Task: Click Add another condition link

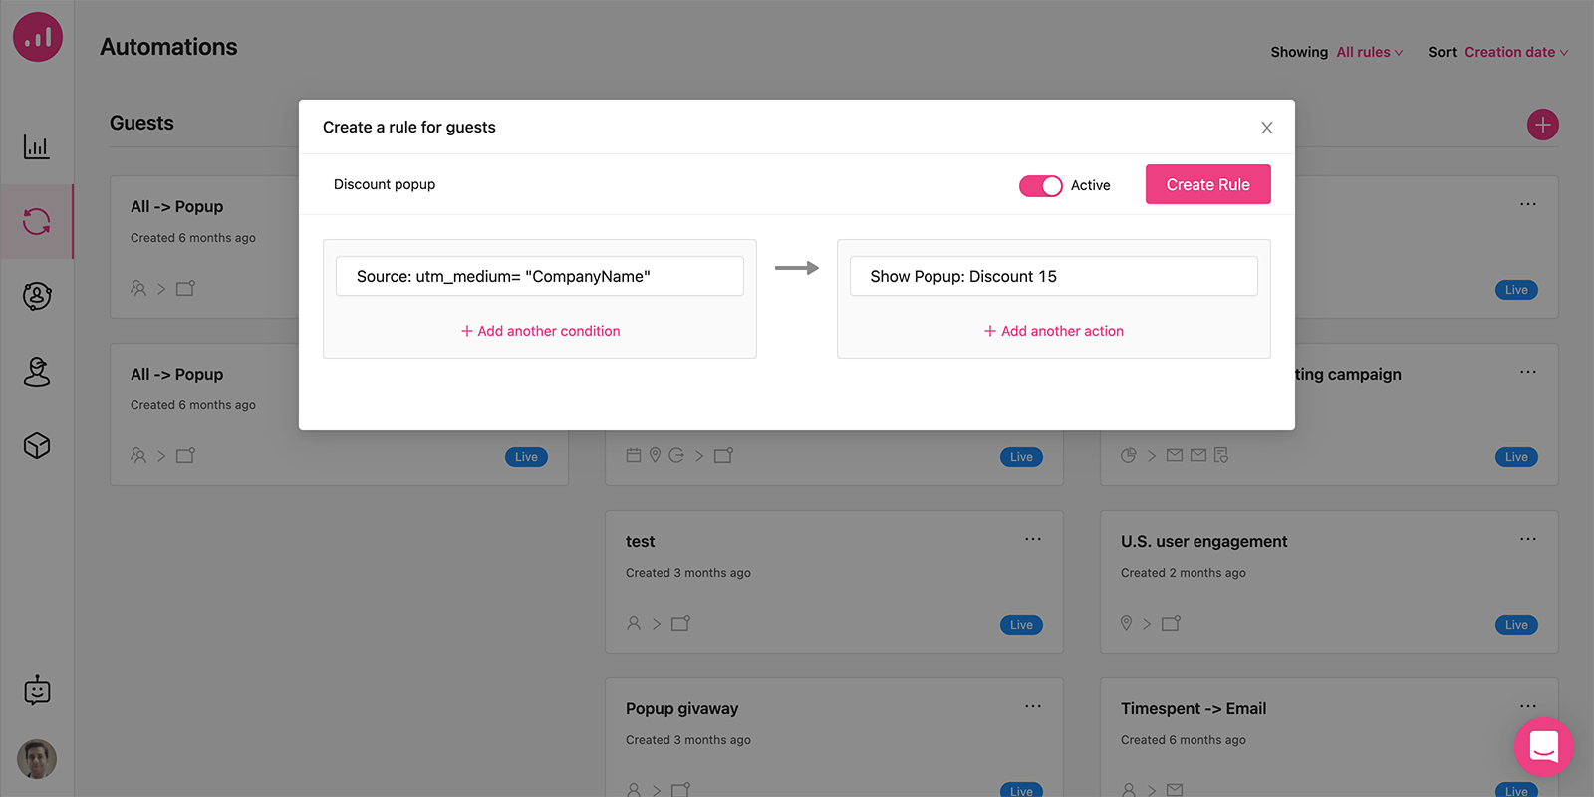Action: (x=540, y=331)
